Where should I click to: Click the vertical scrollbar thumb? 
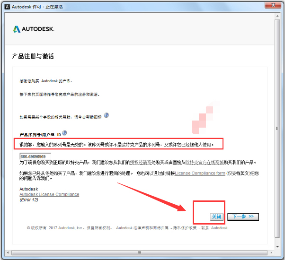tap(277, 128)
